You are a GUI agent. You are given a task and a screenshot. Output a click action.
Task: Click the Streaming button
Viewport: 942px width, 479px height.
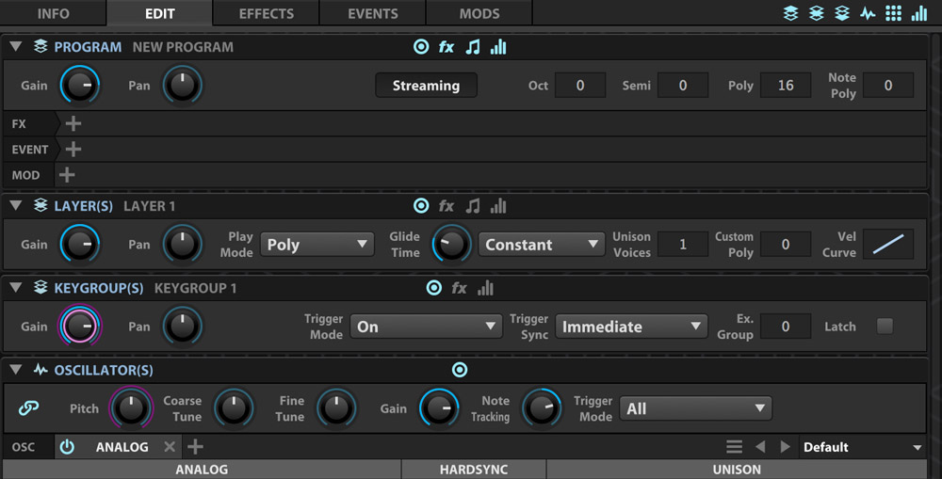[x=427, y=86]
